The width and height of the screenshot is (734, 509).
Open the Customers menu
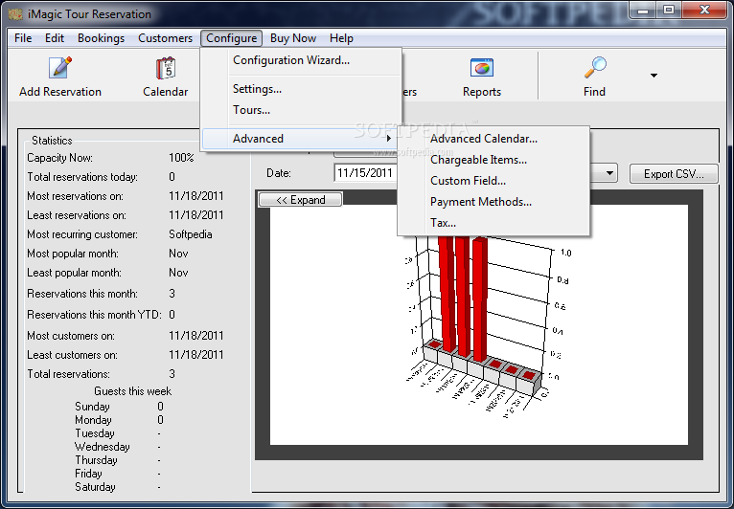coord(165,38)
